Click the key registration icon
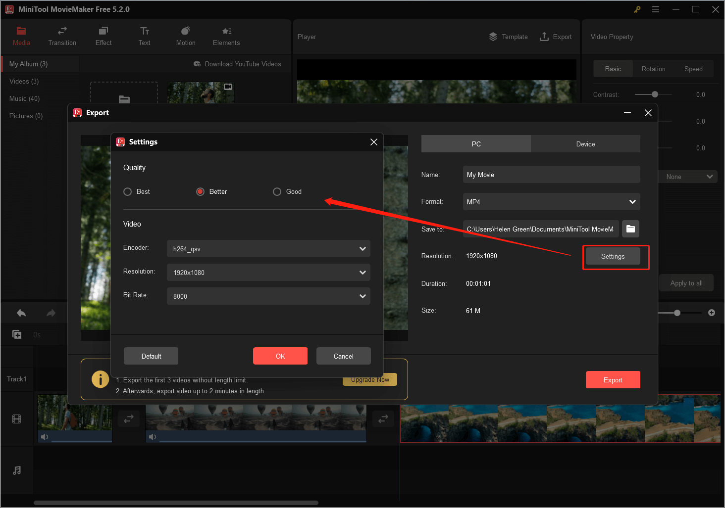This screenshot has height=508, width=725. pos(637,9)
